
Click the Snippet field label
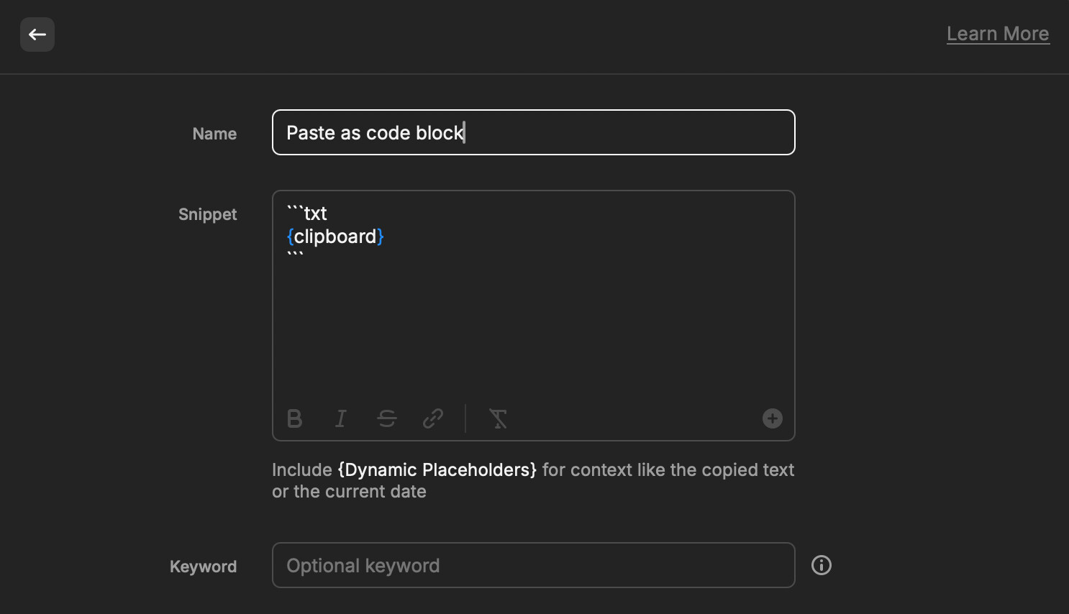coord(207,214)
